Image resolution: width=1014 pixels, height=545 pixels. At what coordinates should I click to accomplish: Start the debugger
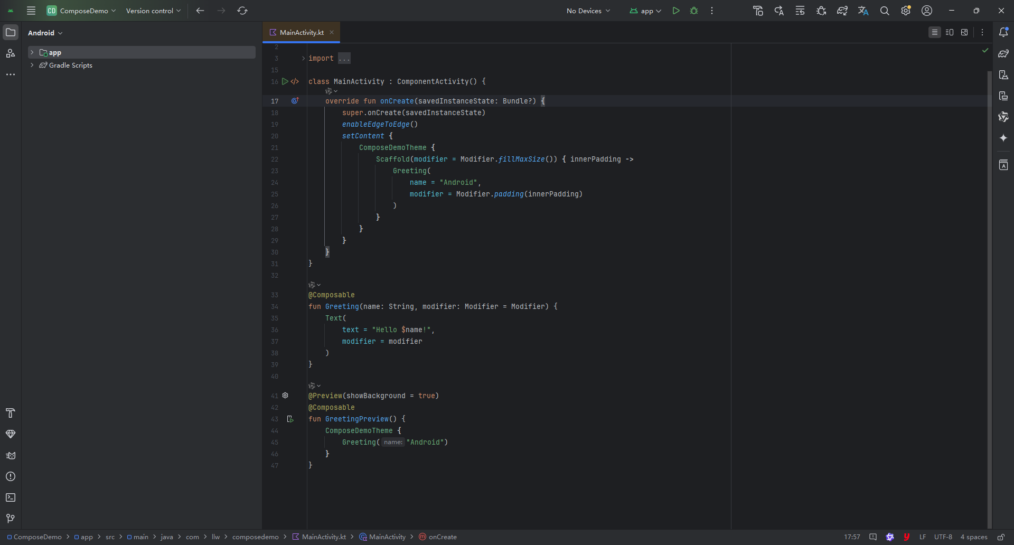[694, 11]
